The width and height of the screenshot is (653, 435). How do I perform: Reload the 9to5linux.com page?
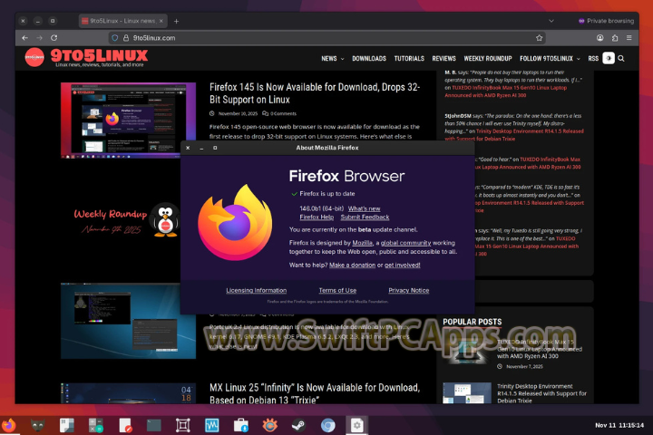(54, 38)
